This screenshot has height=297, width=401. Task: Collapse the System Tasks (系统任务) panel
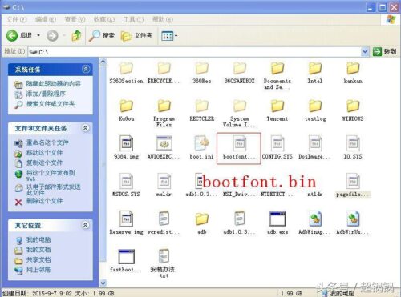tap(86, 70)
